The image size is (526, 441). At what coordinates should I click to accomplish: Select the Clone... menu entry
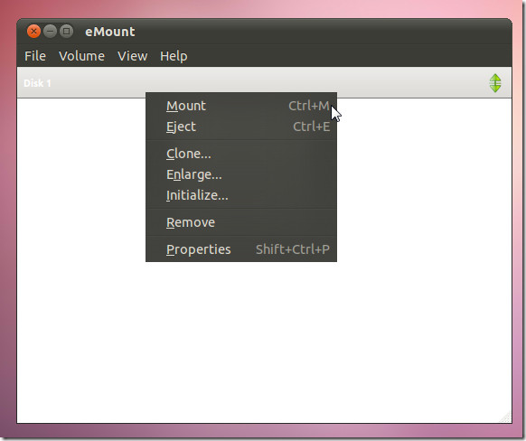(x=241, y=154)
